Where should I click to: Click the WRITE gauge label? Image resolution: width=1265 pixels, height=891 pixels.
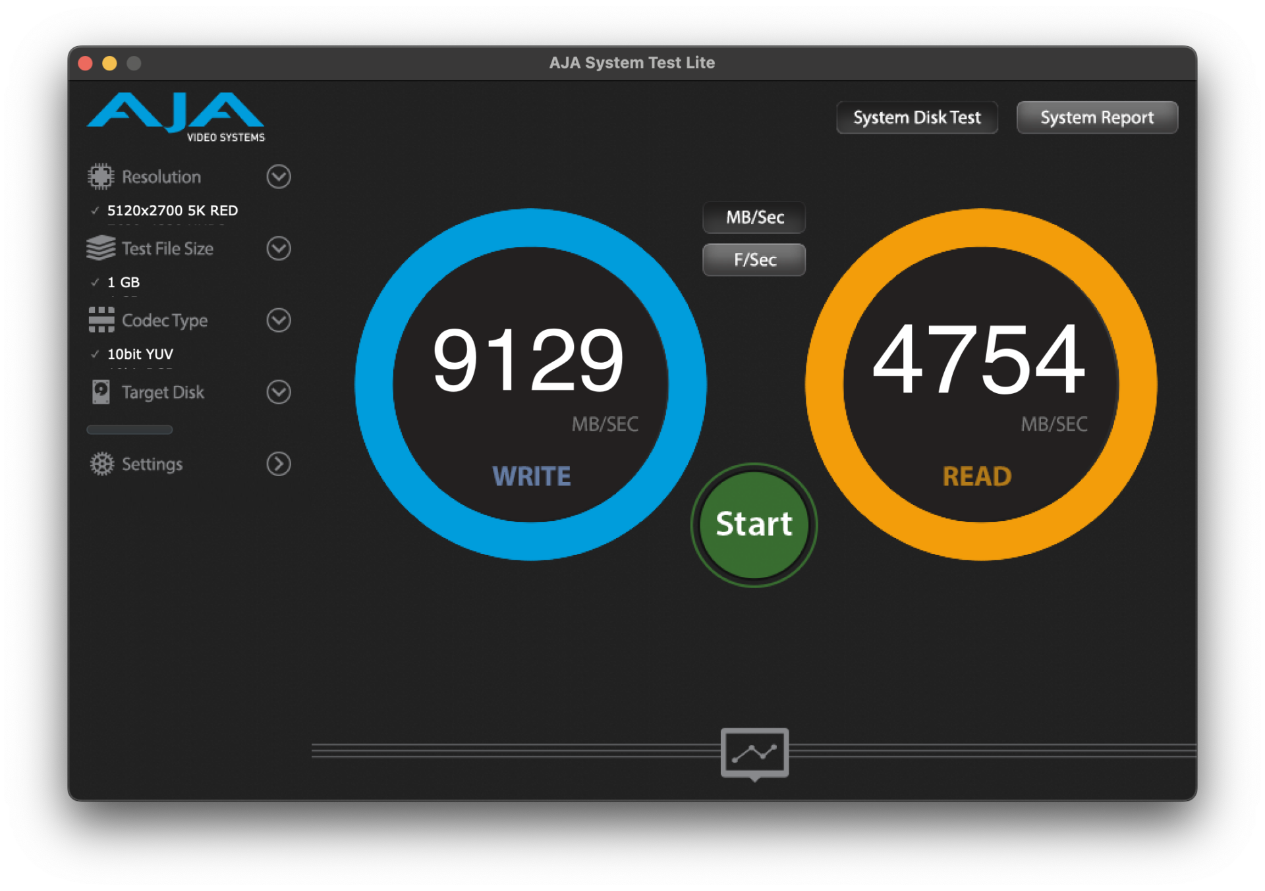pyautogui.click(x=532, y=476)
